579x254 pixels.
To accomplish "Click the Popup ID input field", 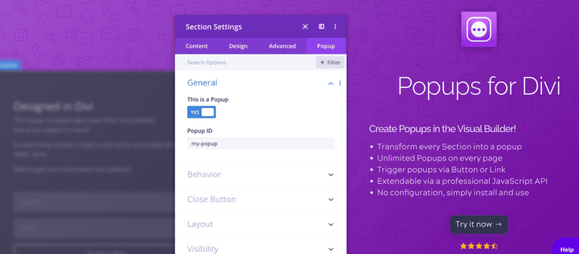I will (260, 143).
